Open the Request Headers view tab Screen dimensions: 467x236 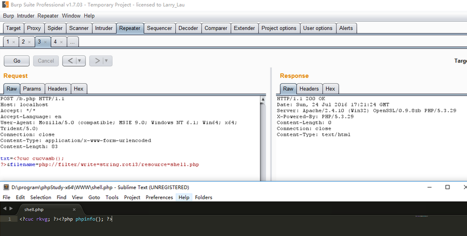tap(57, 89)
